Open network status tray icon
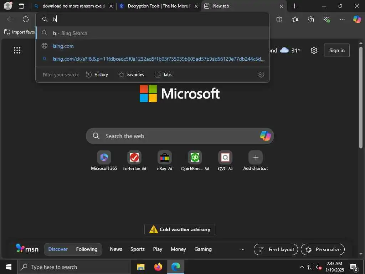The image size is (365, 274). click(x=310, y=267)
